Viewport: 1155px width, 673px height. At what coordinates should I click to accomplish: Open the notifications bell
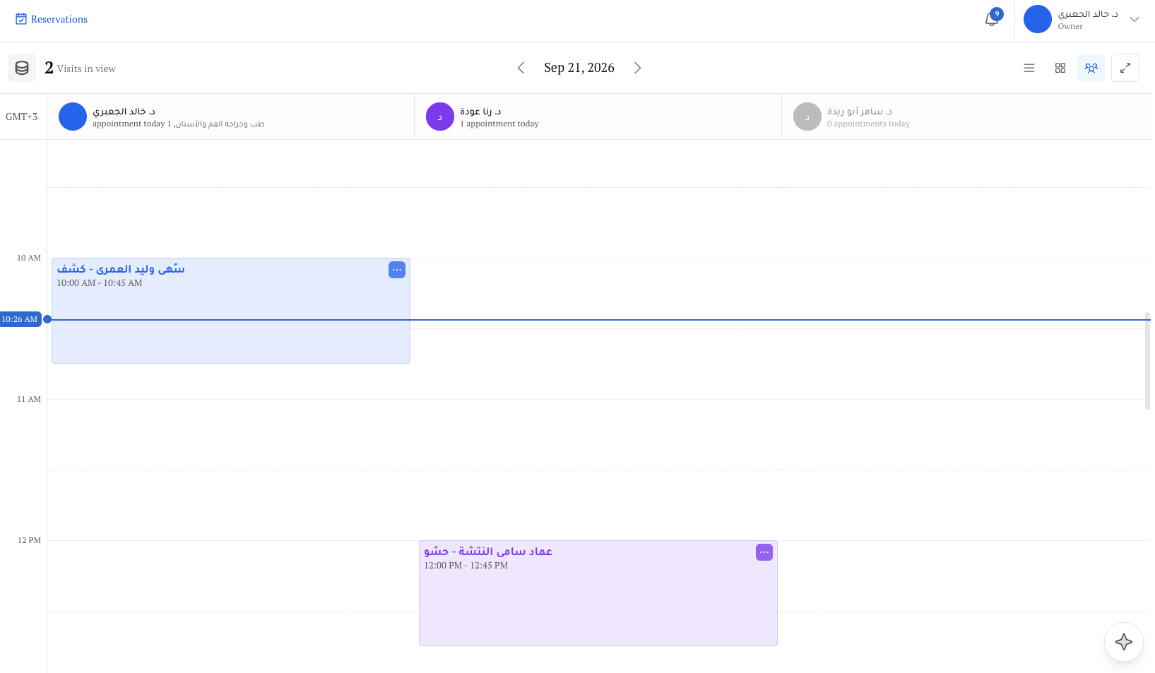tap(992, 19)
